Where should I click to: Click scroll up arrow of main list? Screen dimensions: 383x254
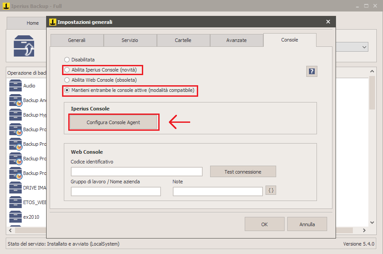tap(372, 71)
